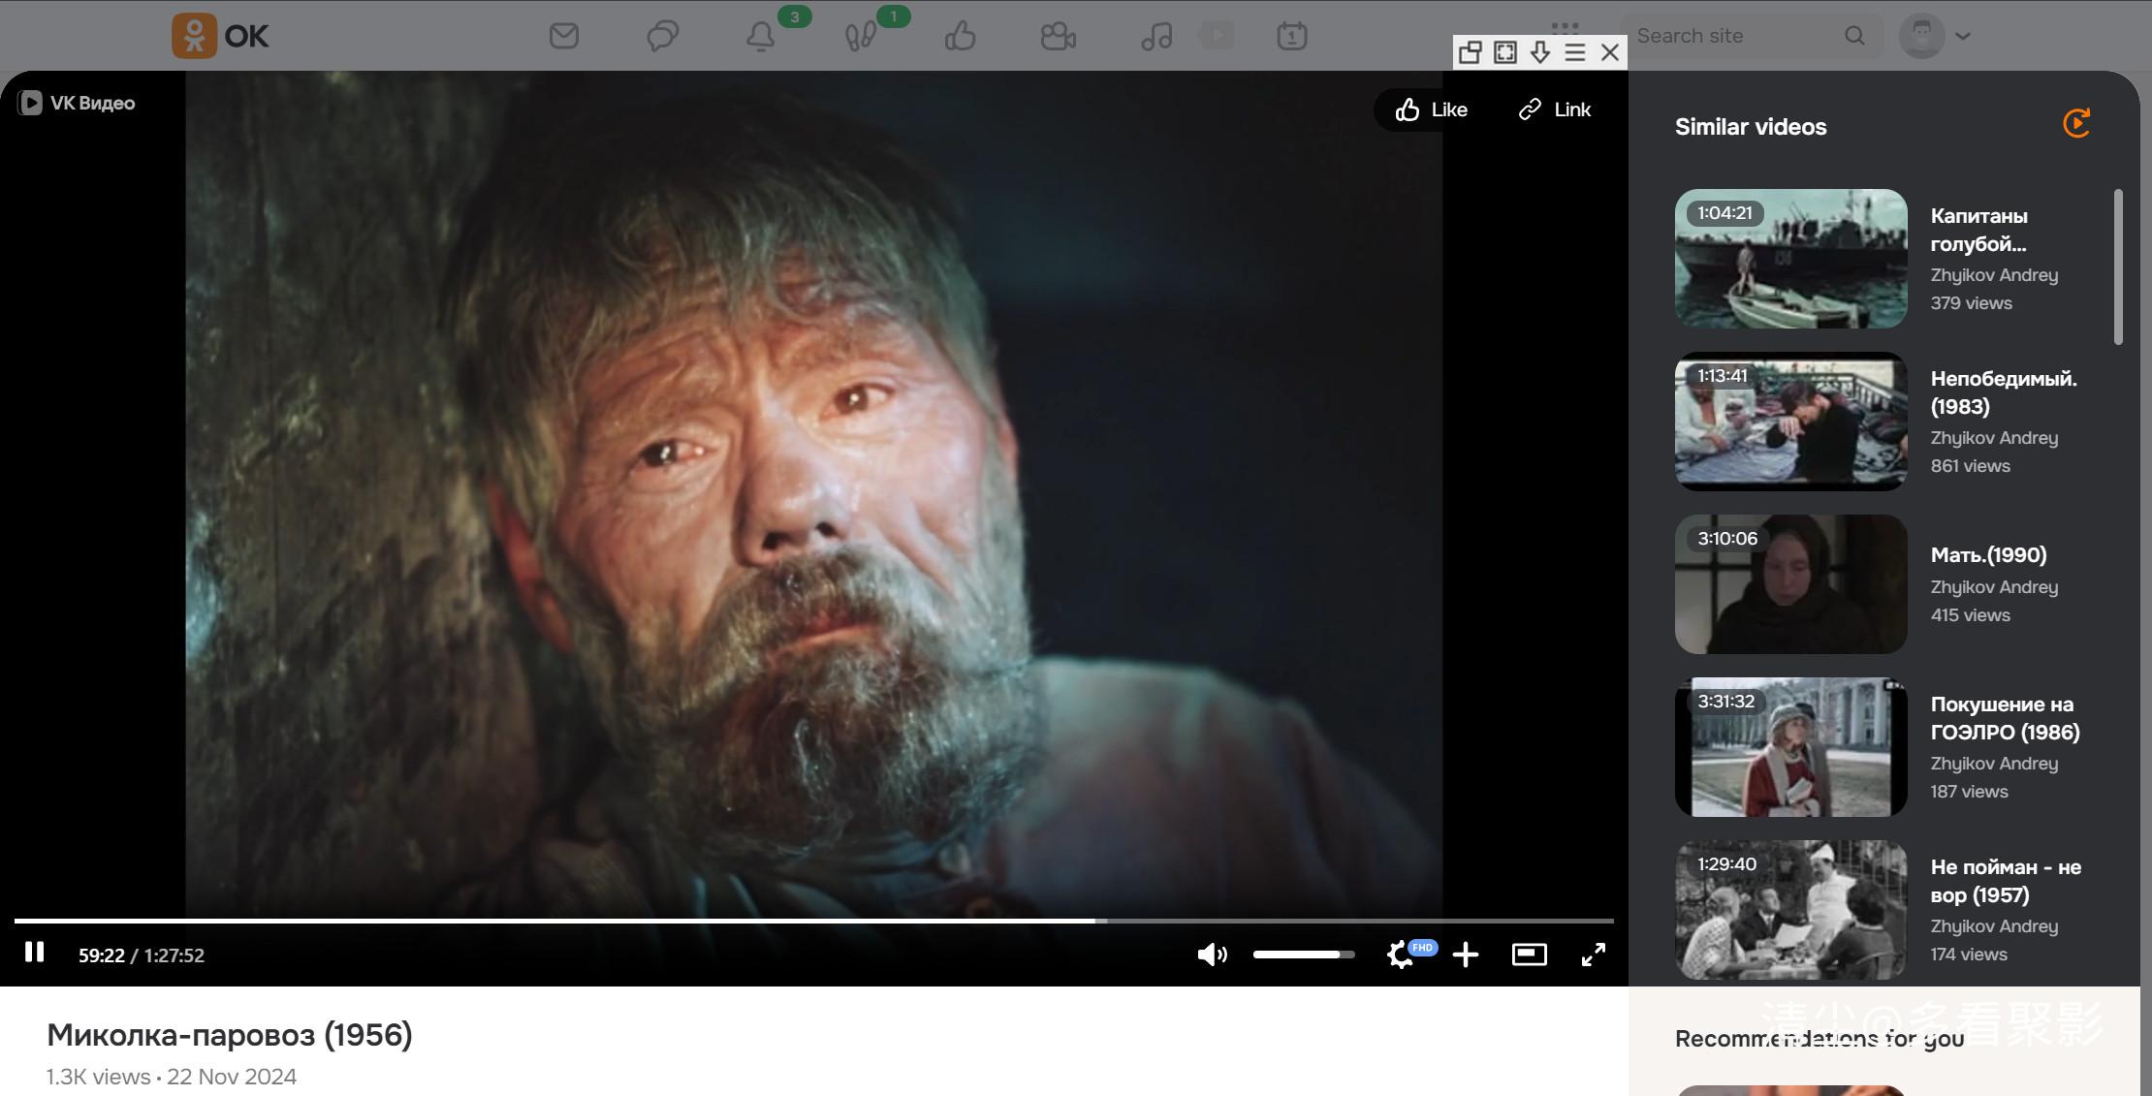Open messages envelope icon
Image resolution: width=2152 pixels, height=1096 pixels.
click(x=563, y=36)
